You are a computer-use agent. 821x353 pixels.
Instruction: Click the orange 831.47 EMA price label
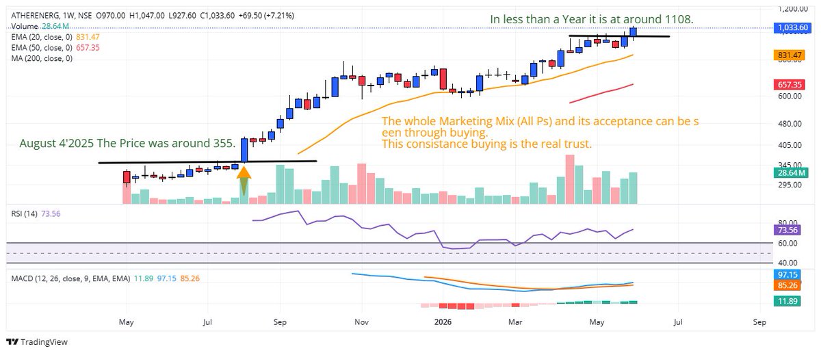(789, 55)
